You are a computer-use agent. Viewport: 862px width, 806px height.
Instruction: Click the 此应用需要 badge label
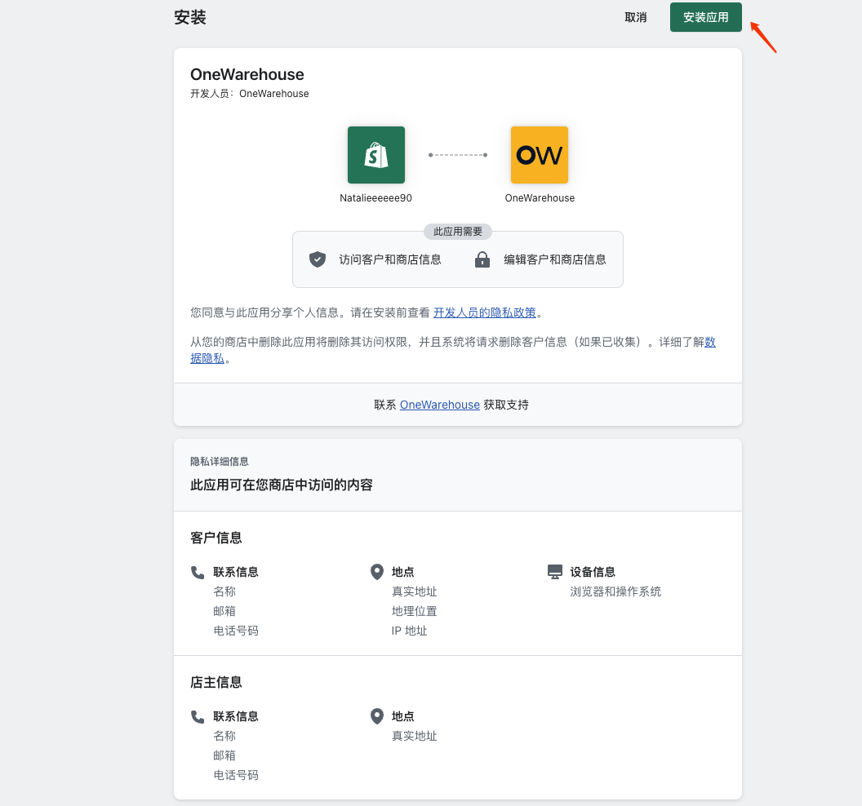(x=457, y=232)
